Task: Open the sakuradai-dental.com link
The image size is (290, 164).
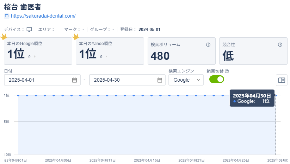Action: tap(43, 16)
